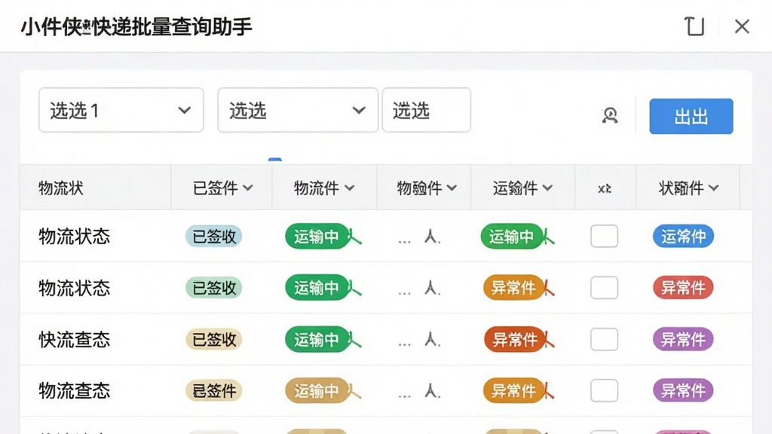Screen dimensions: 772x434
Task: Click the red 异常件 tag in last column
Action: [683, 287]
